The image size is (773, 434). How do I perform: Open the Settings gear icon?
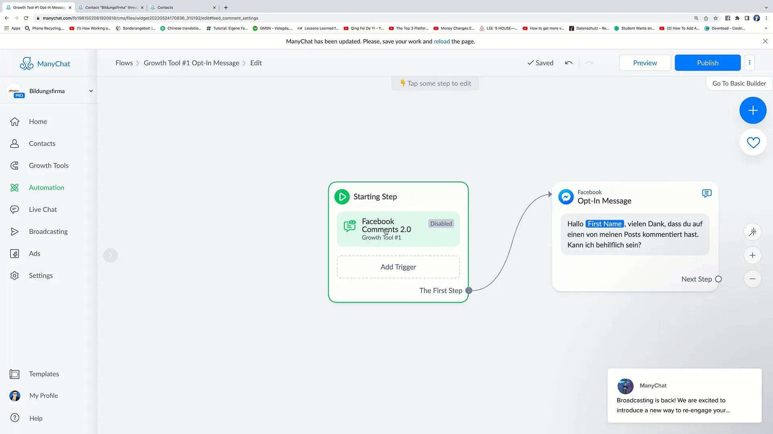pyautogui.click(x=14, y=276)
